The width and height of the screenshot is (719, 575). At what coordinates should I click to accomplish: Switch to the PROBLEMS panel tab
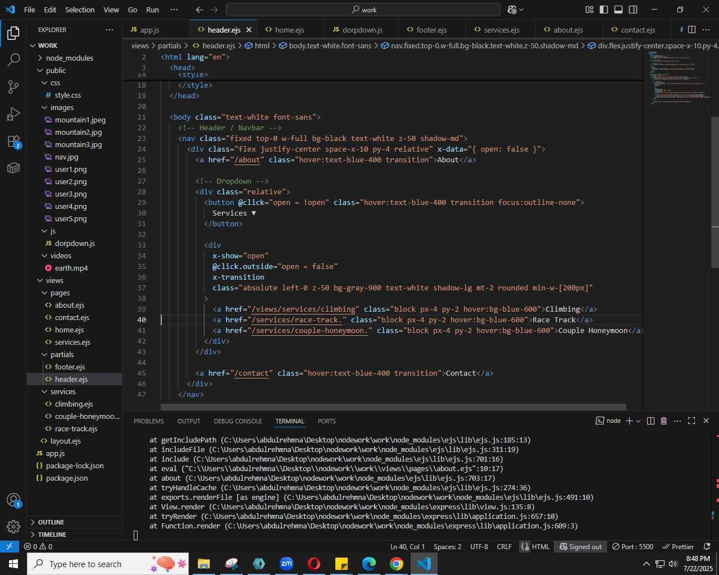(149, 421)
